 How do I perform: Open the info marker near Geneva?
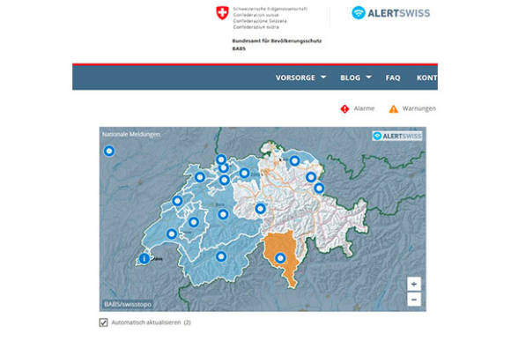point(144,258)
